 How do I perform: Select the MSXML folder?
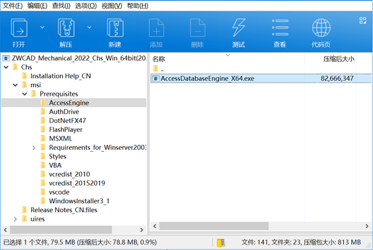pos(56,139)
